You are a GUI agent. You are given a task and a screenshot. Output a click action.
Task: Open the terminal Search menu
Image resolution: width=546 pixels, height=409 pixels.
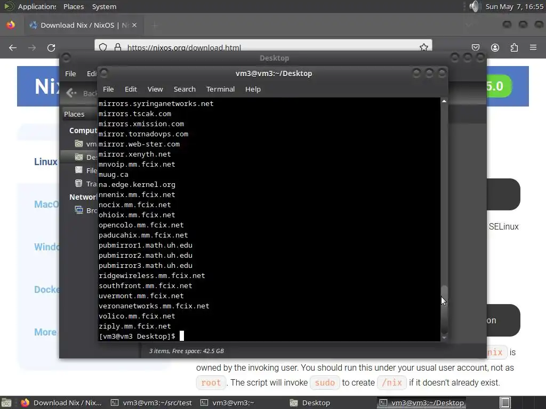coord(184,89)
